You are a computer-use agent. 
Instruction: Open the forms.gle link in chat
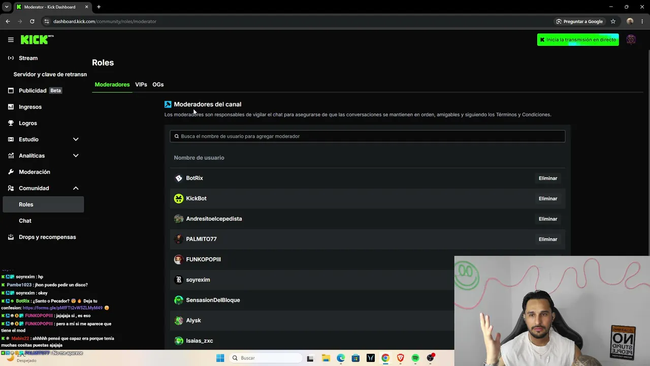[62, 308]
